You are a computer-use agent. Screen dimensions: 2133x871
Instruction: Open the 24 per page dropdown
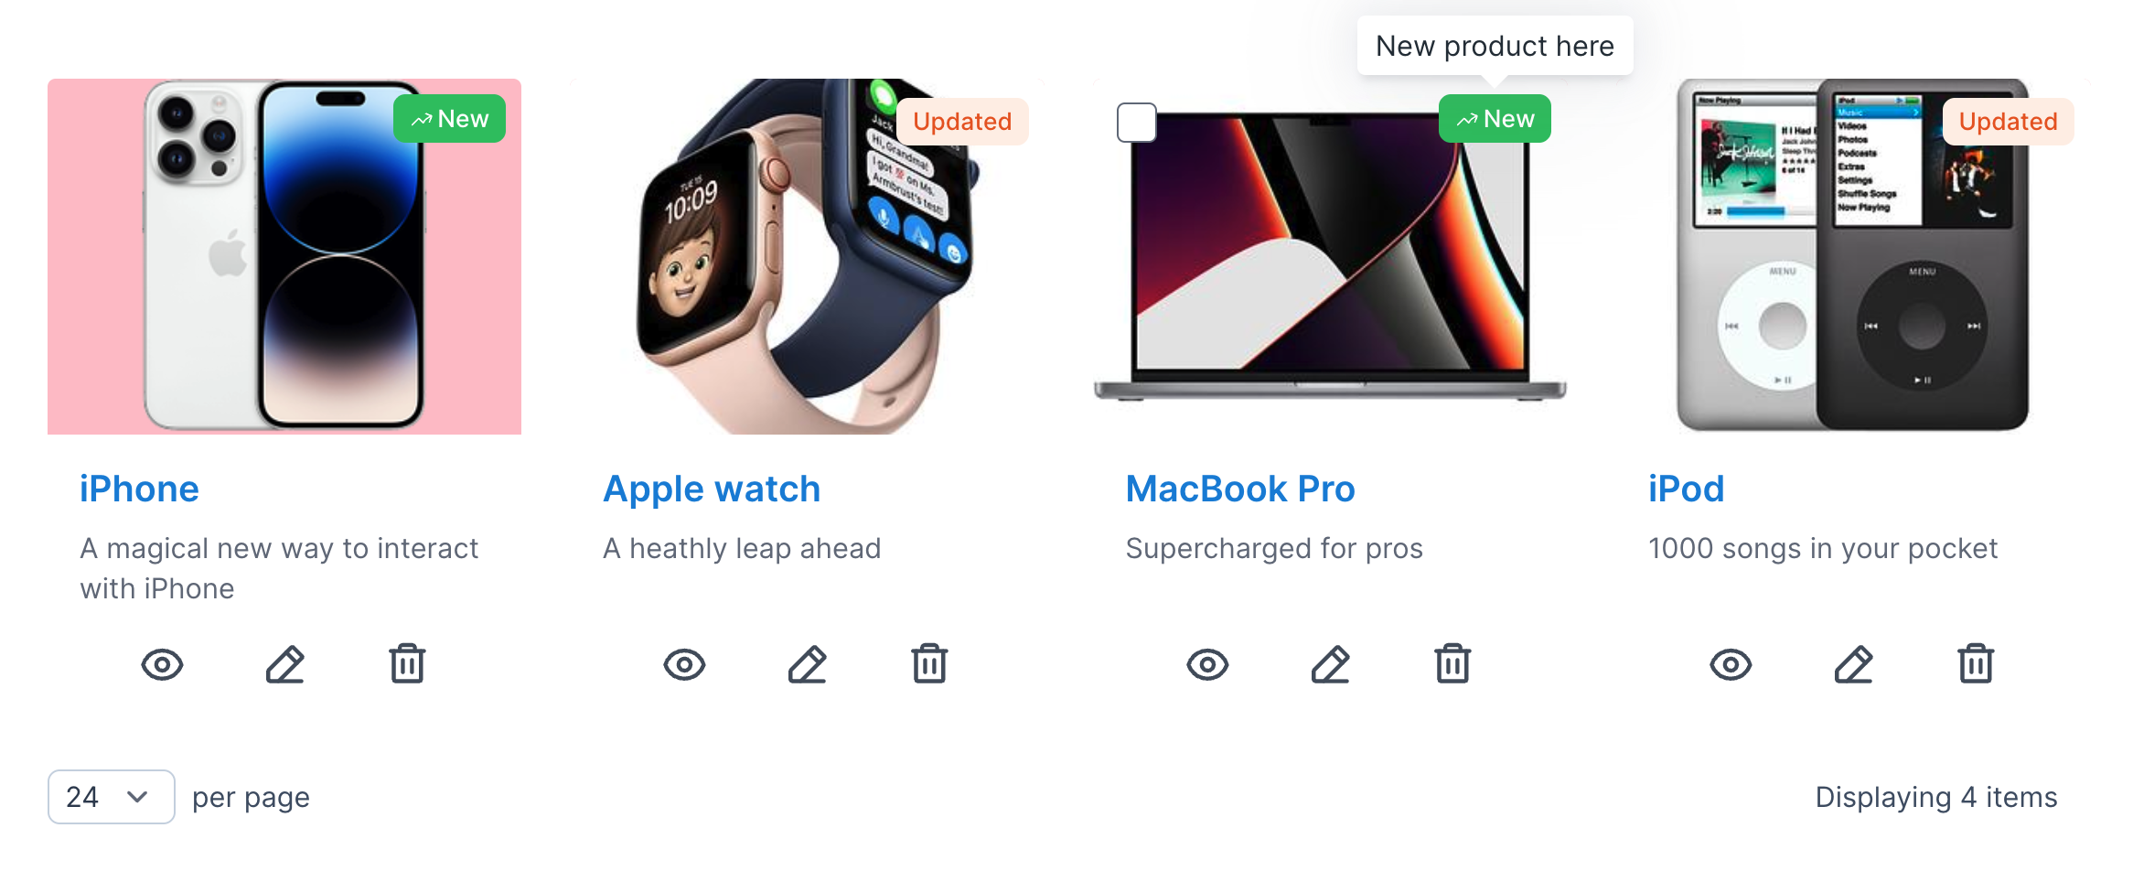112,797
